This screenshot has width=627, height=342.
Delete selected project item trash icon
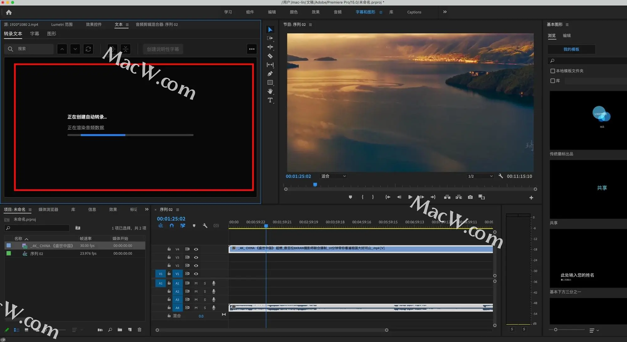[x=140, y=329]
